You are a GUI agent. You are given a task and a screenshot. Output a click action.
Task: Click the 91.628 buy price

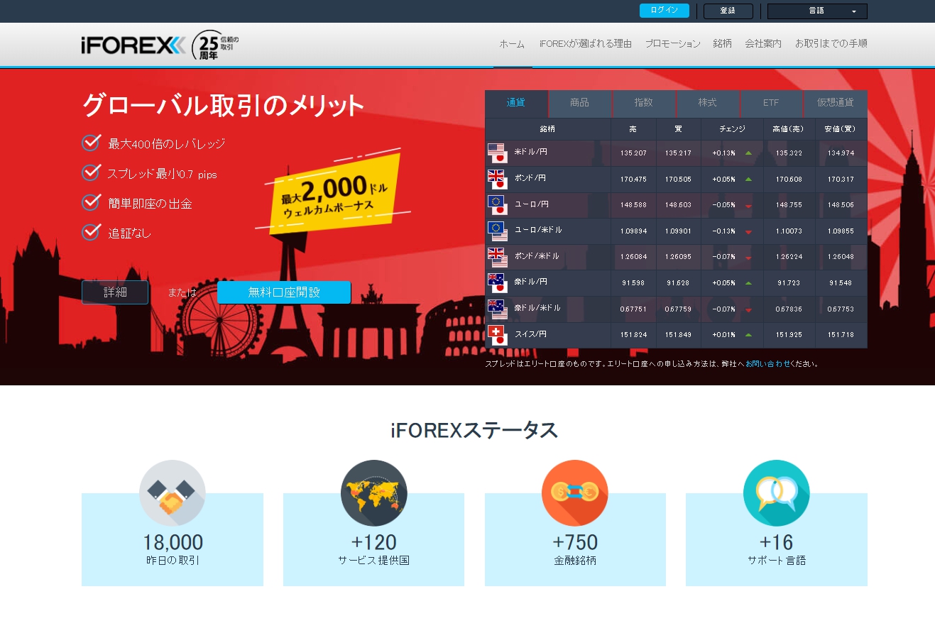[678, 283]
